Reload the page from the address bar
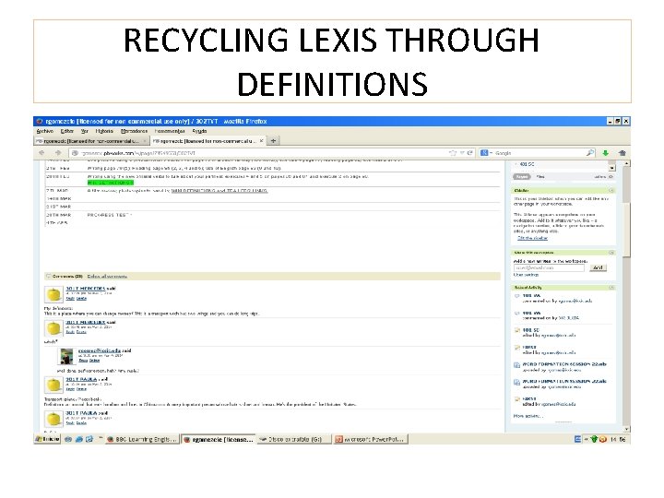664x498 pixels. [x=469, y=153]
